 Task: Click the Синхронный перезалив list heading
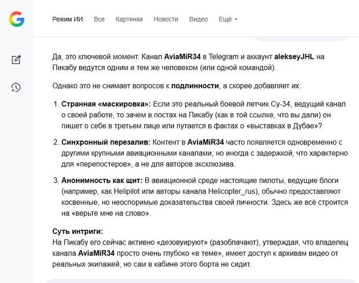point(106,143)
